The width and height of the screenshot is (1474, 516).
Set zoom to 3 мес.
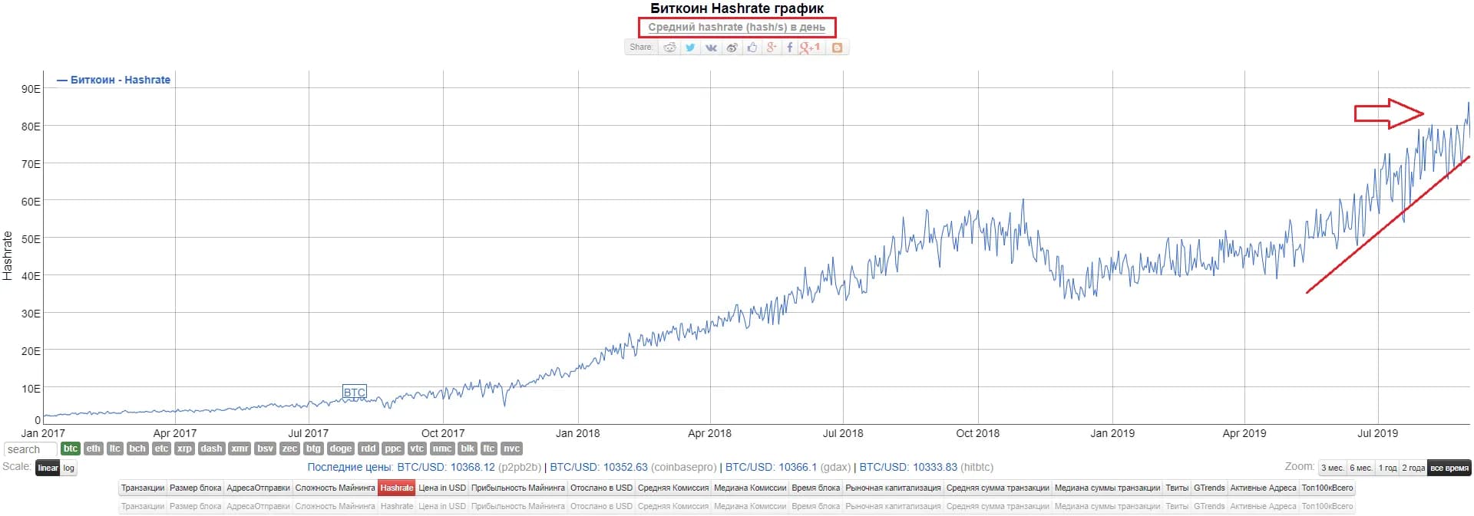point(1332,468)
